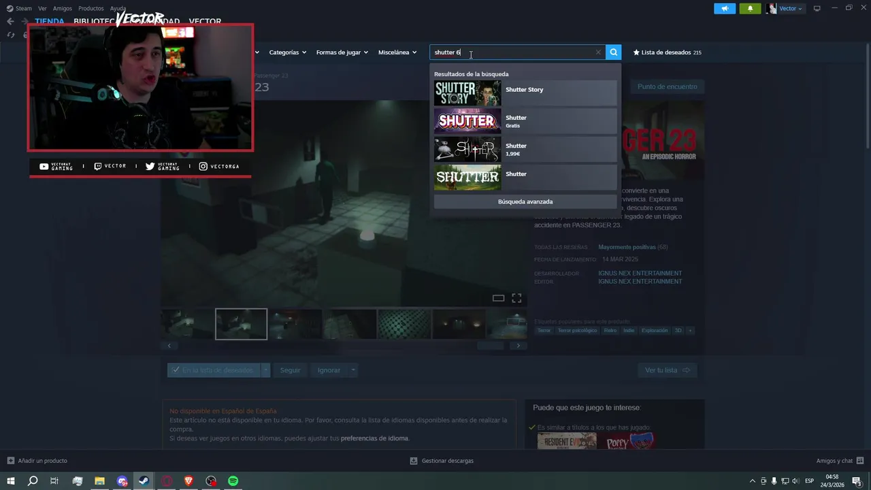The width and height of the screenshot is (871, 490).
Task: Open Lista de deseados wishlist
Action: point(667,52)
